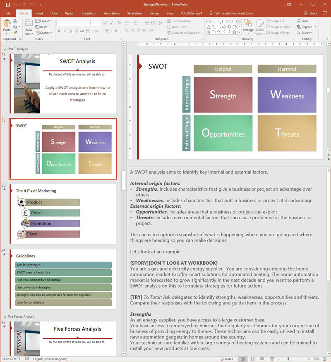Click Fit slide to window icon
Image resolution: width=331 pixels, height=362 pixels.
324,359
